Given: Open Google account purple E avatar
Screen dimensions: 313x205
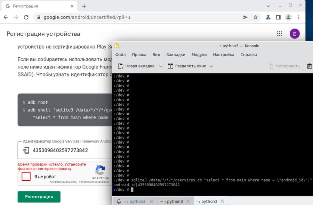Looking at the screenshot, I should (295, 34).
